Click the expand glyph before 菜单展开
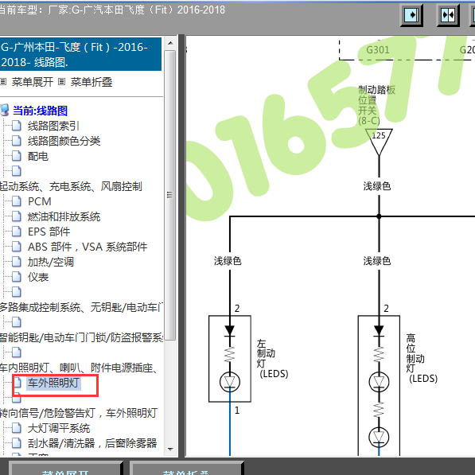The width and height of the screenshot is (475, 475). pos(3,81)
